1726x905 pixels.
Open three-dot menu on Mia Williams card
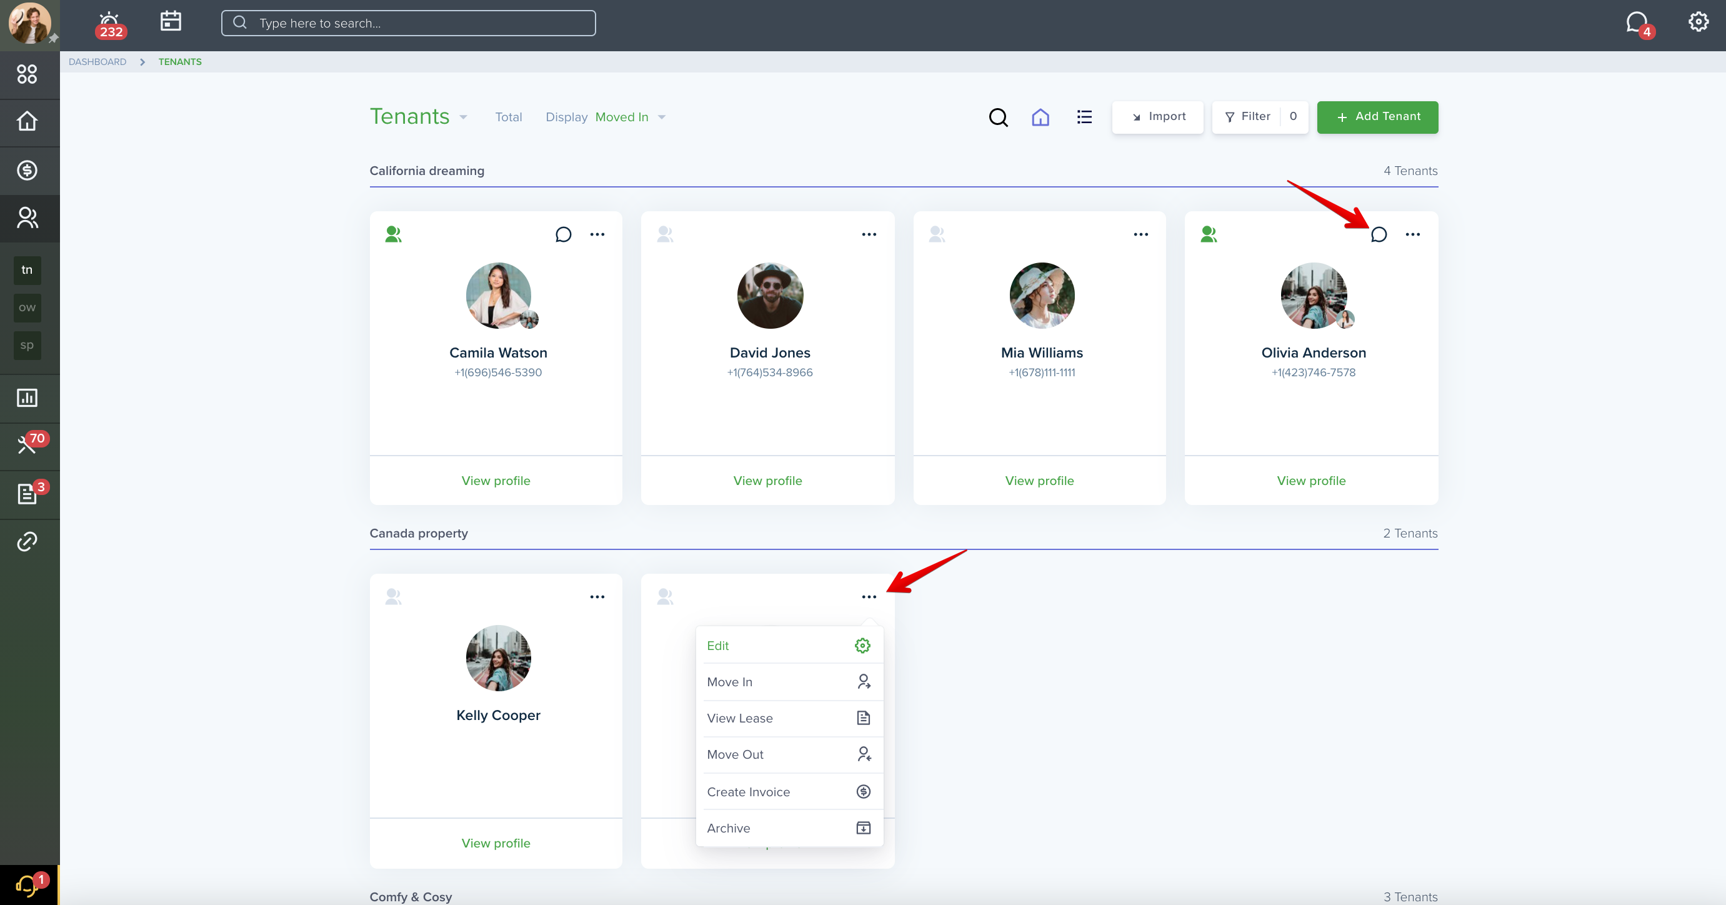coord(1141,234)
